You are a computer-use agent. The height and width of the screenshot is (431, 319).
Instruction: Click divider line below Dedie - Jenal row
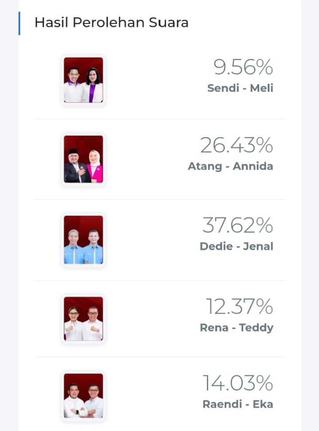[160, 280]
